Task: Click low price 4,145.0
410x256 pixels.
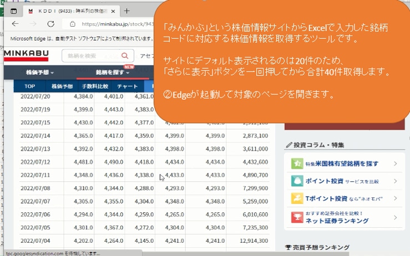Action: 144,240
